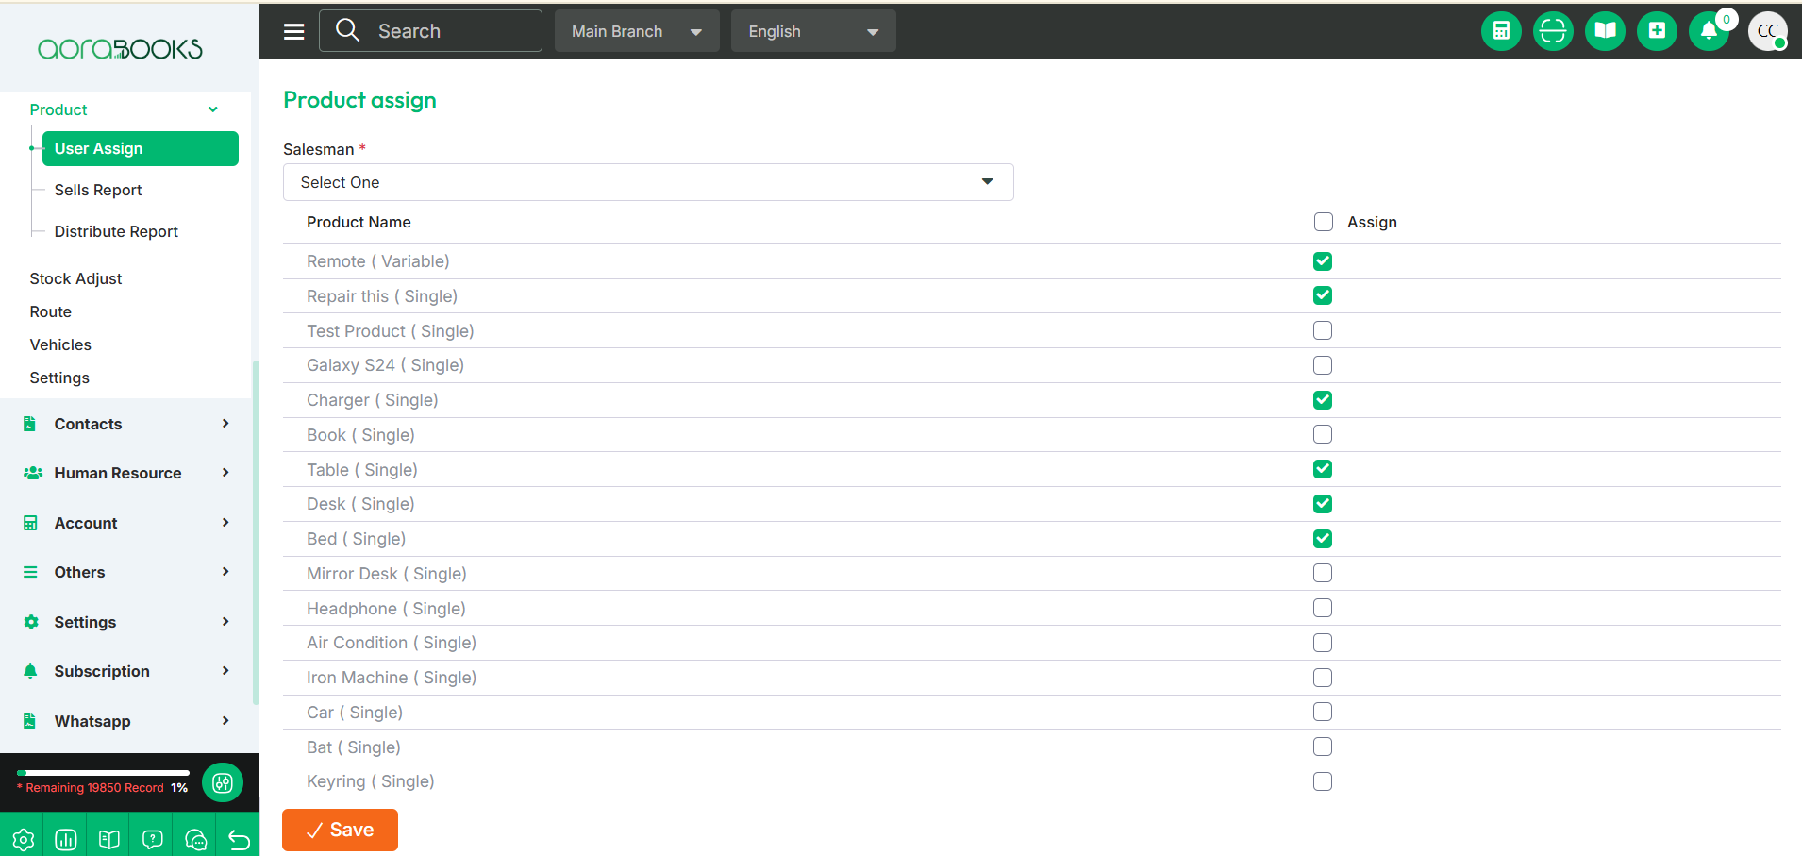Click the sliders icon beside the record counter
Screen dimensions: 1802x856
(x=223, y=782)
